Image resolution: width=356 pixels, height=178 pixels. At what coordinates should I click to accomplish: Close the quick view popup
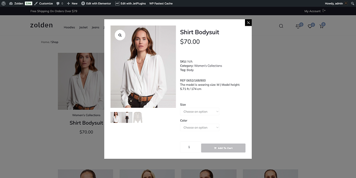point(248,22)
